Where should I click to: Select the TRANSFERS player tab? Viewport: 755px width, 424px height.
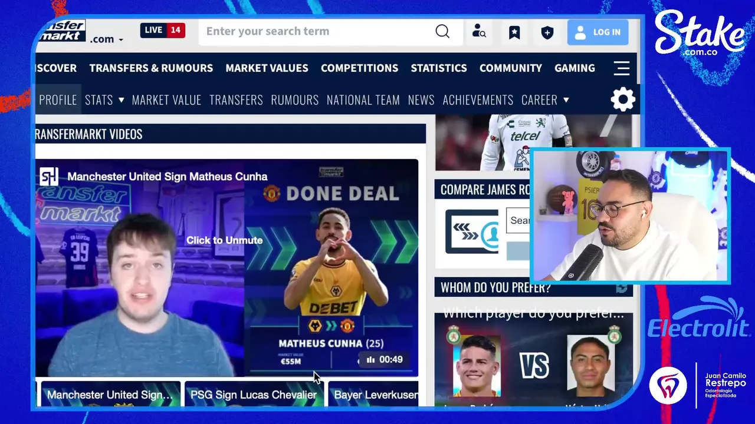[x=236, y=100]
